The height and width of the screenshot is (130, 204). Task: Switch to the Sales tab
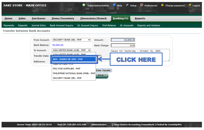(x=22, y=18)
